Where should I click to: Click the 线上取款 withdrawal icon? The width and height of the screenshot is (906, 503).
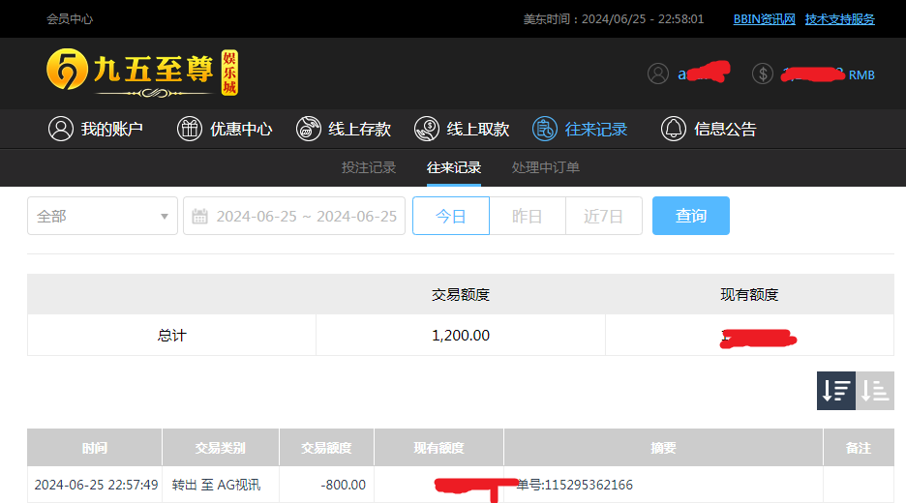[x=427, y=129]
